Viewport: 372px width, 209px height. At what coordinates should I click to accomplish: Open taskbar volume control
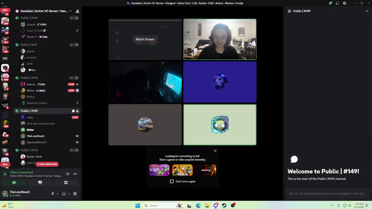(349, 206)
